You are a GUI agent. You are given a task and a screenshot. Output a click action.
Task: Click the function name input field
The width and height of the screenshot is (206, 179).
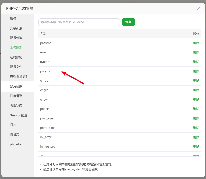79,22
